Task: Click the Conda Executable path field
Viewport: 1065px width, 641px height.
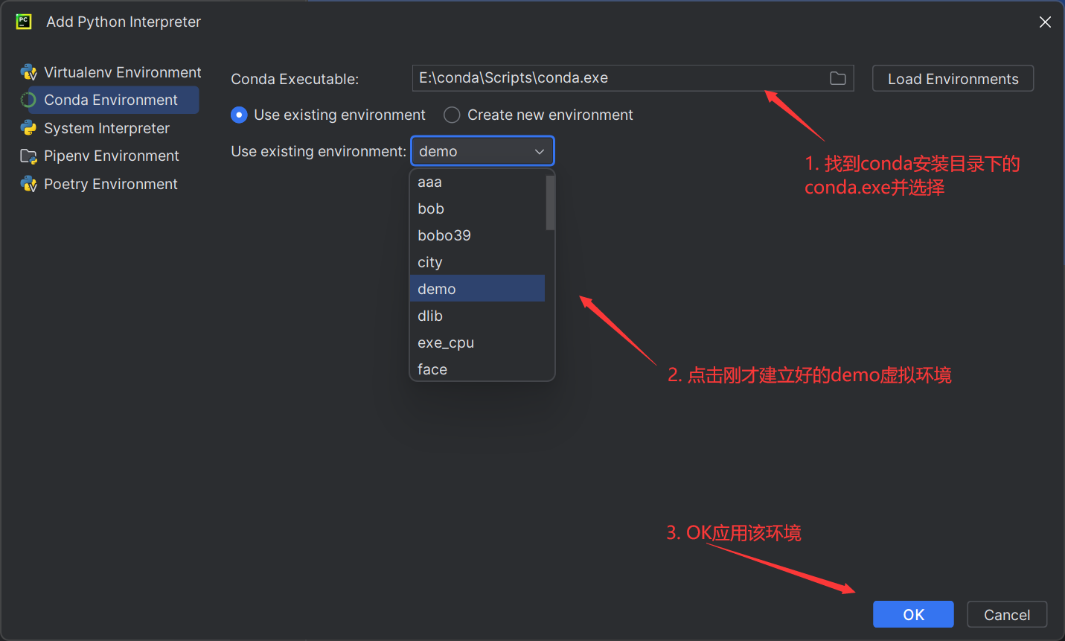Action: [633, 78]
